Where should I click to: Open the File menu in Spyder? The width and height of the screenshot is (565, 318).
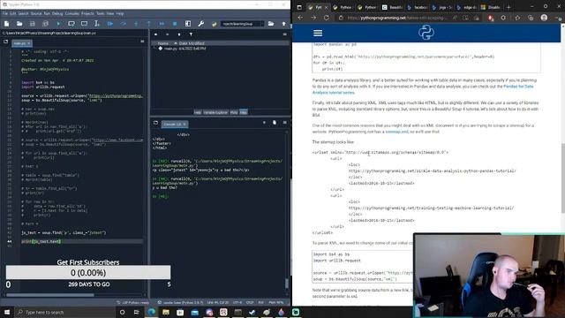point(5,14)
